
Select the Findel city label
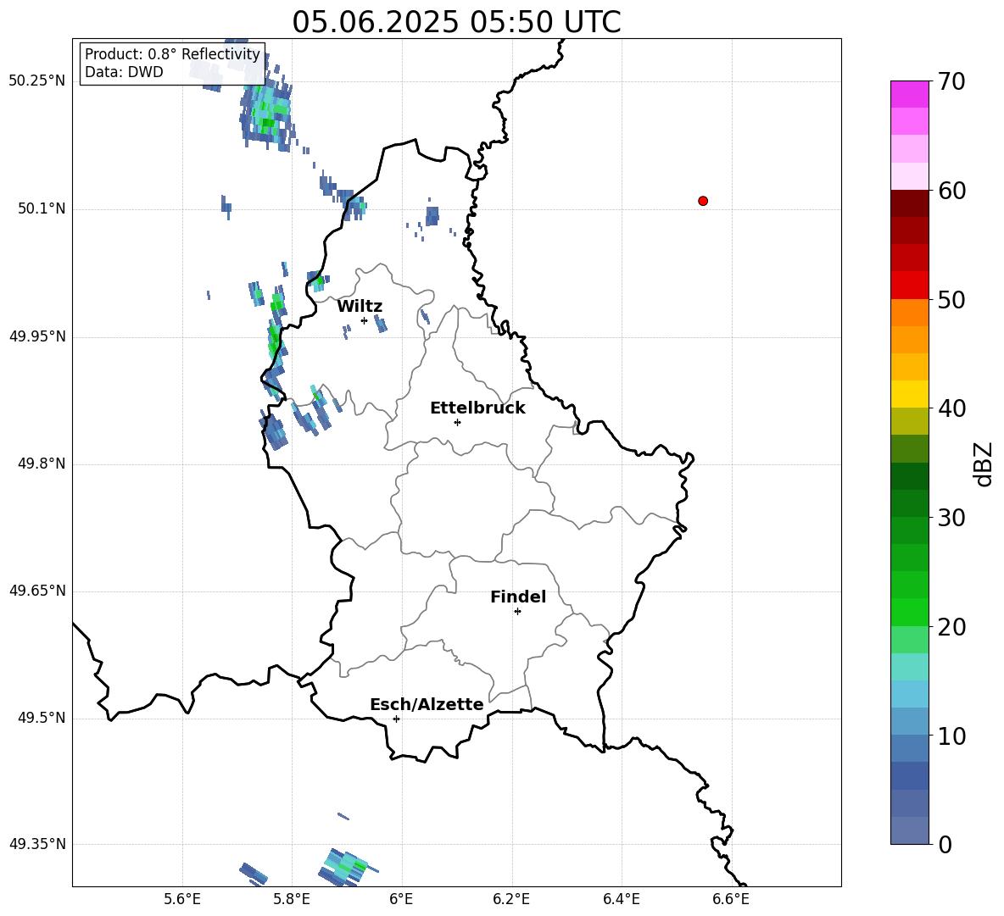click(x=518, y=597)
